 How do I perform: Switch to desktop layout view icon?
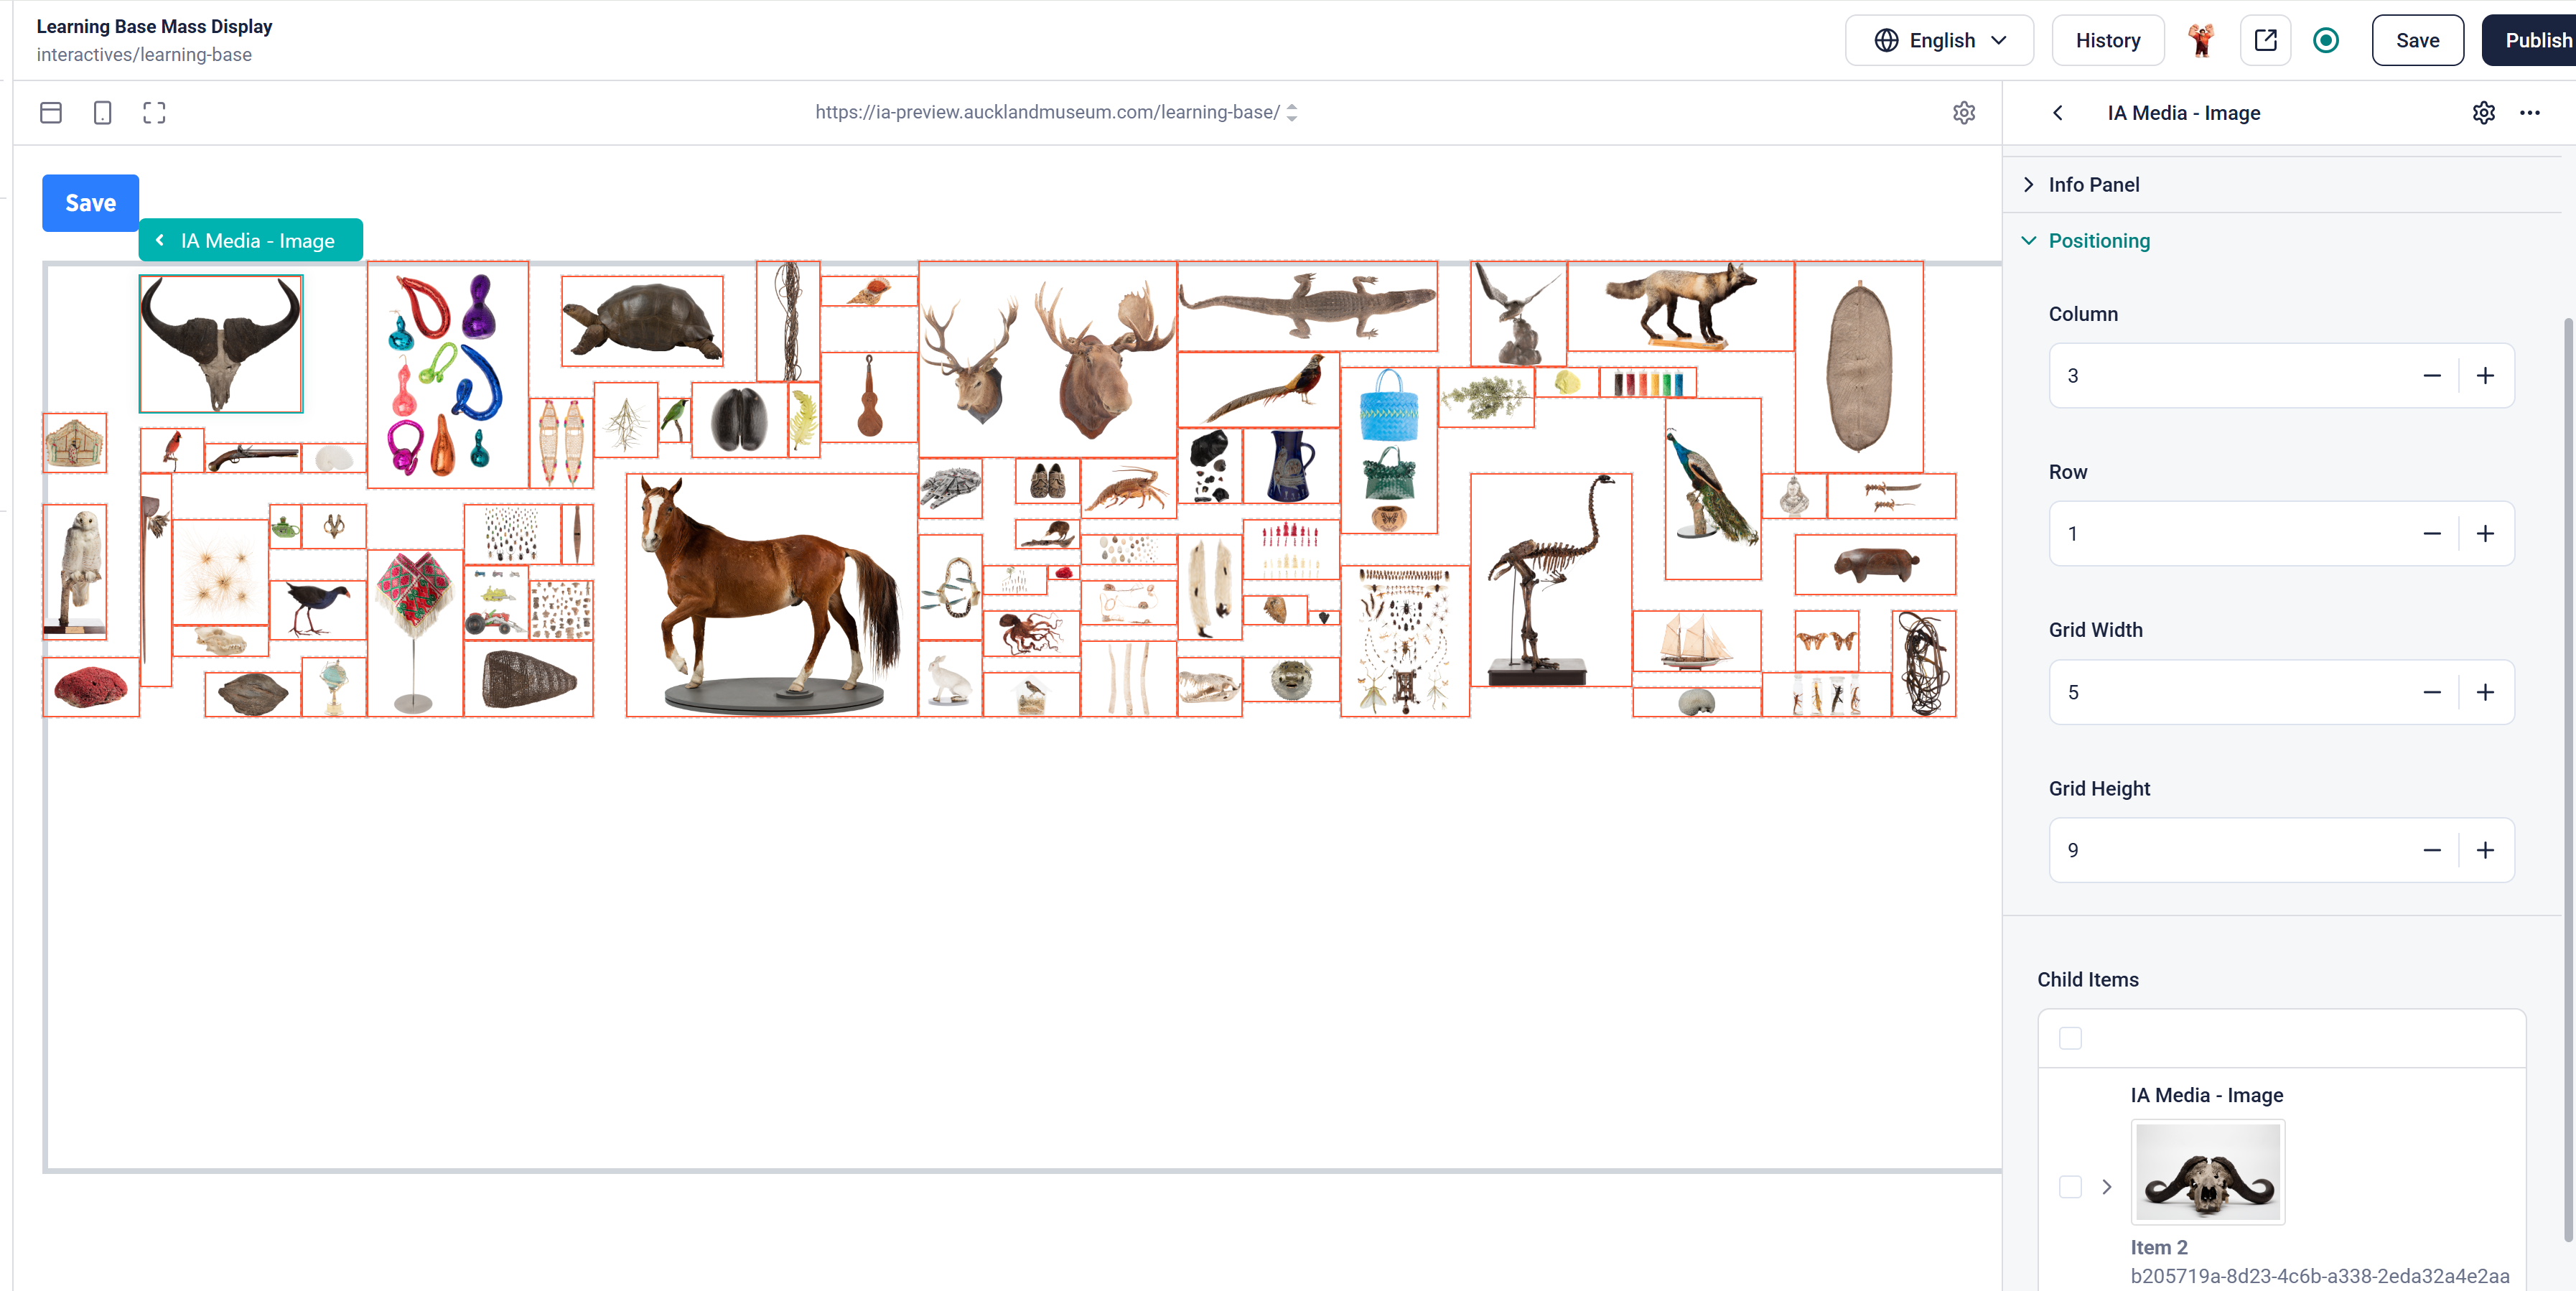(51, 113)
